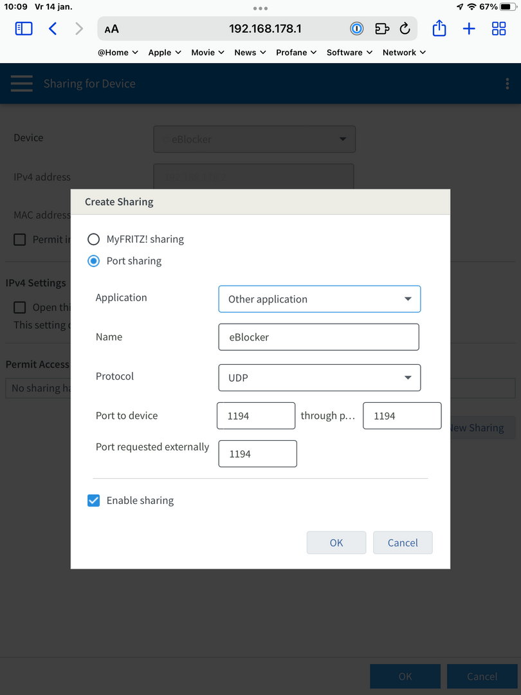521x695 pixels.
Task: Expand the News bookmarks folder
Action: [250, 52]
